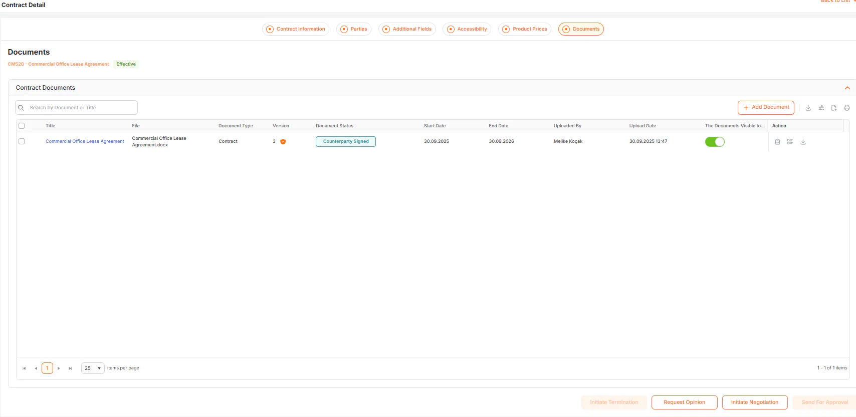Go to the Additional Fields tab
This screenshot has width=856, height=417.
[407, 29]
